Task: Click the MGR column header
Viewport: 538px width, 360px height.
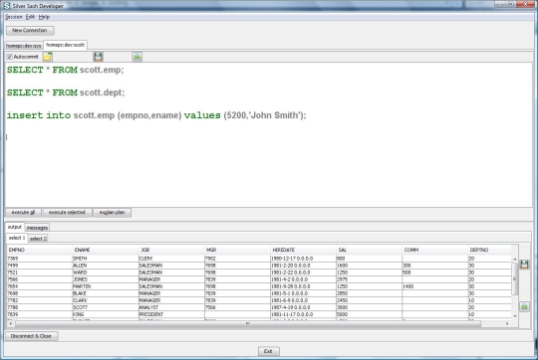Action: tap(237, 250)
